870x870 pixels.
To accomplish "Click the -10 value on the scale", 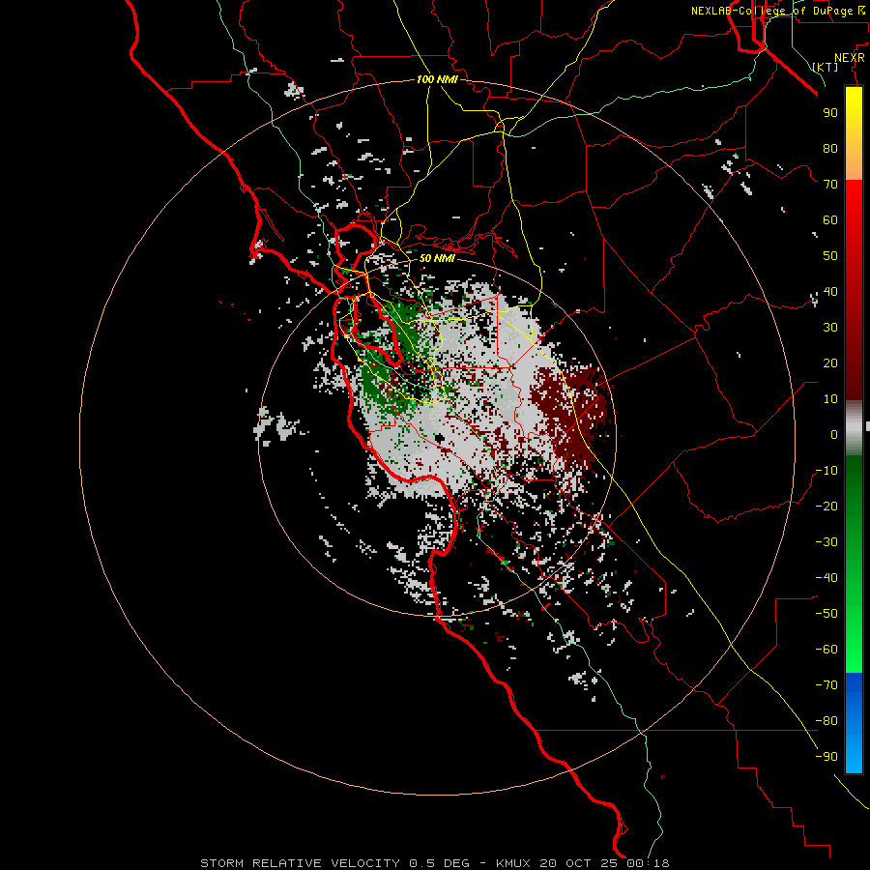I will [826, 471].
